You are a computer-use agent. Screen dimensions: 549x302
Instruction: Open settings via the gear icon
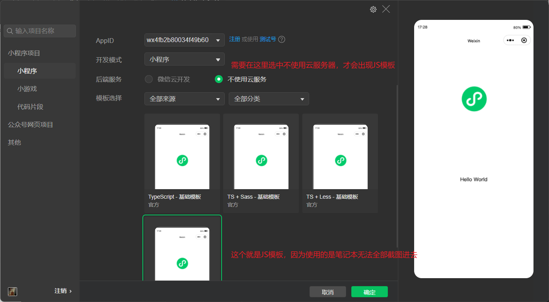click(x=373, y=10)
